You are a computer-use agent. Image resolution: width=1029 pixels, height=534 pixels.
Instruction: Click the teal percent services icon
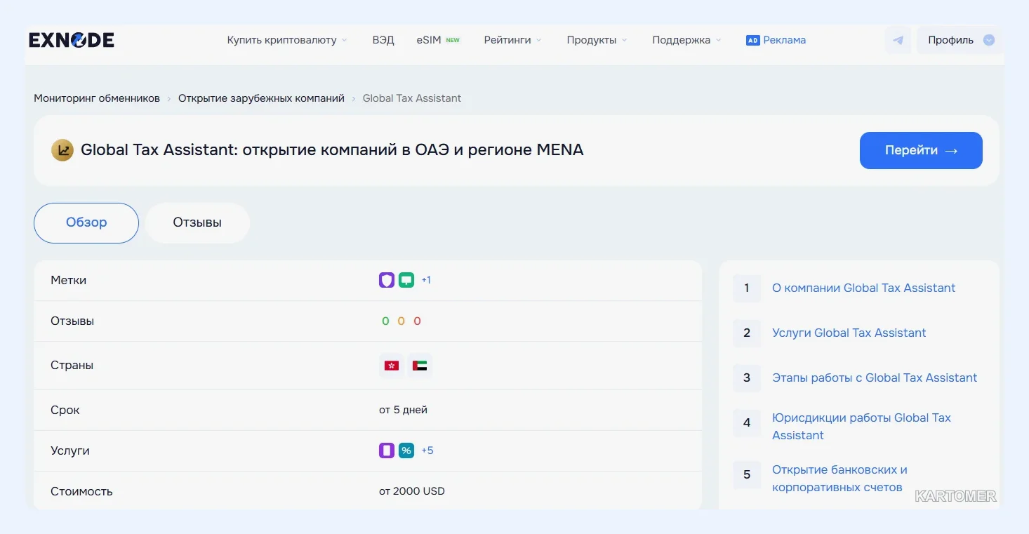click(x=406, y=450)
